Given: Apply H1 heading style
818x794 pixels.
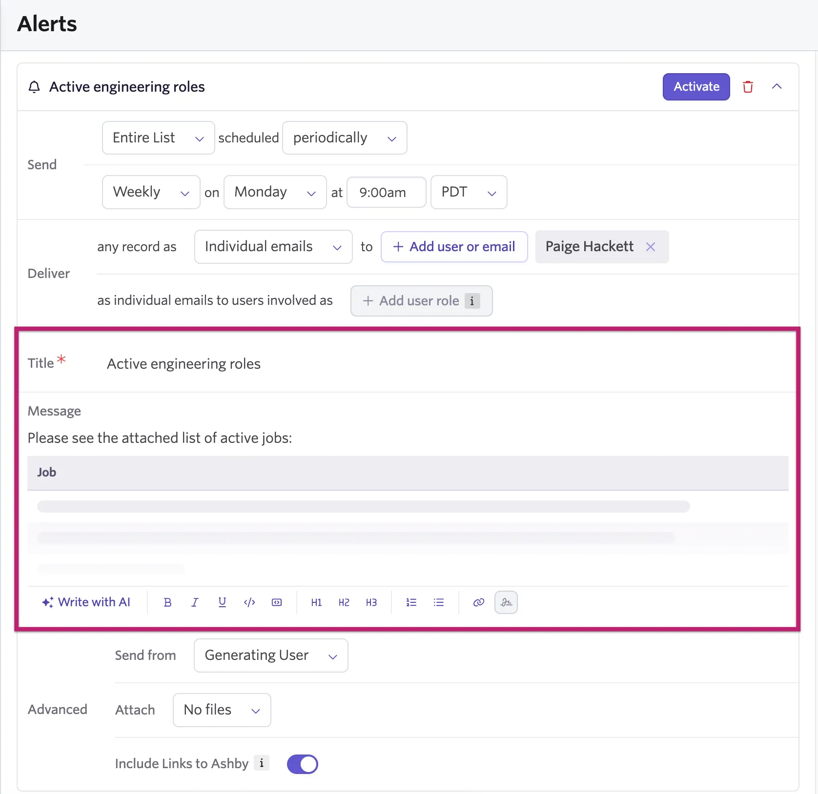Looking at the screenshot, I should click(316, 602).
